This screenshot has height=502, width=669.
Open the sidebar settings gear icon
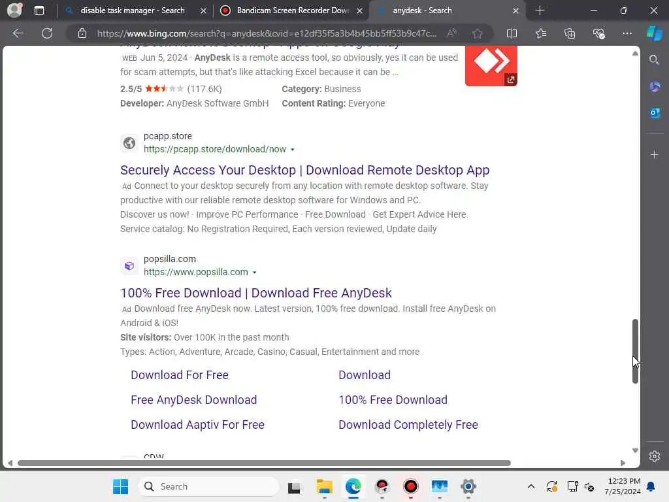click(655, 456)
